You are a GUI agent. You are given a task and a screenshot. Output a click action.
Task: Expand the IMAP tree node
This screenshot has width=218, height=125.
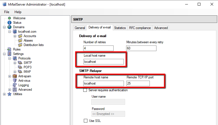click(x=15, y=72)
